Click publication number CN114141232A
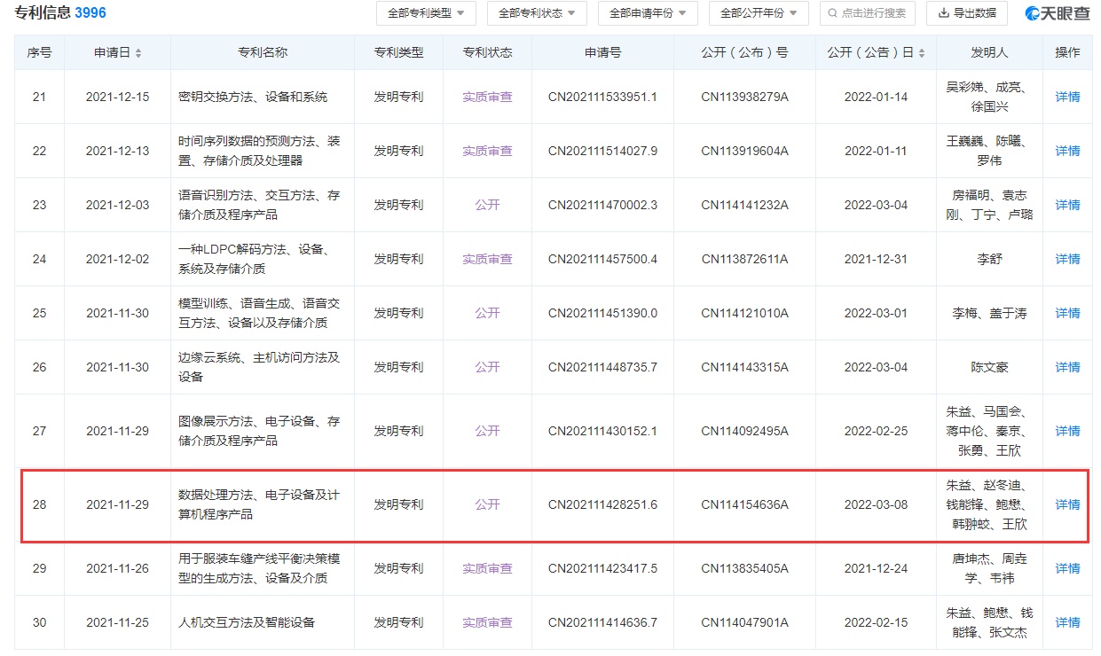Screen dimensions: 1101x656 pyautogui.click(x=744, y=205)
